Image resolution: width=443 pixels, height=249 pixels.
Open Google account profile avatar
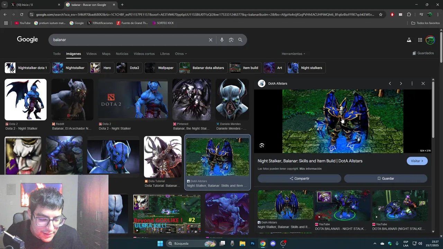point(430,40)
